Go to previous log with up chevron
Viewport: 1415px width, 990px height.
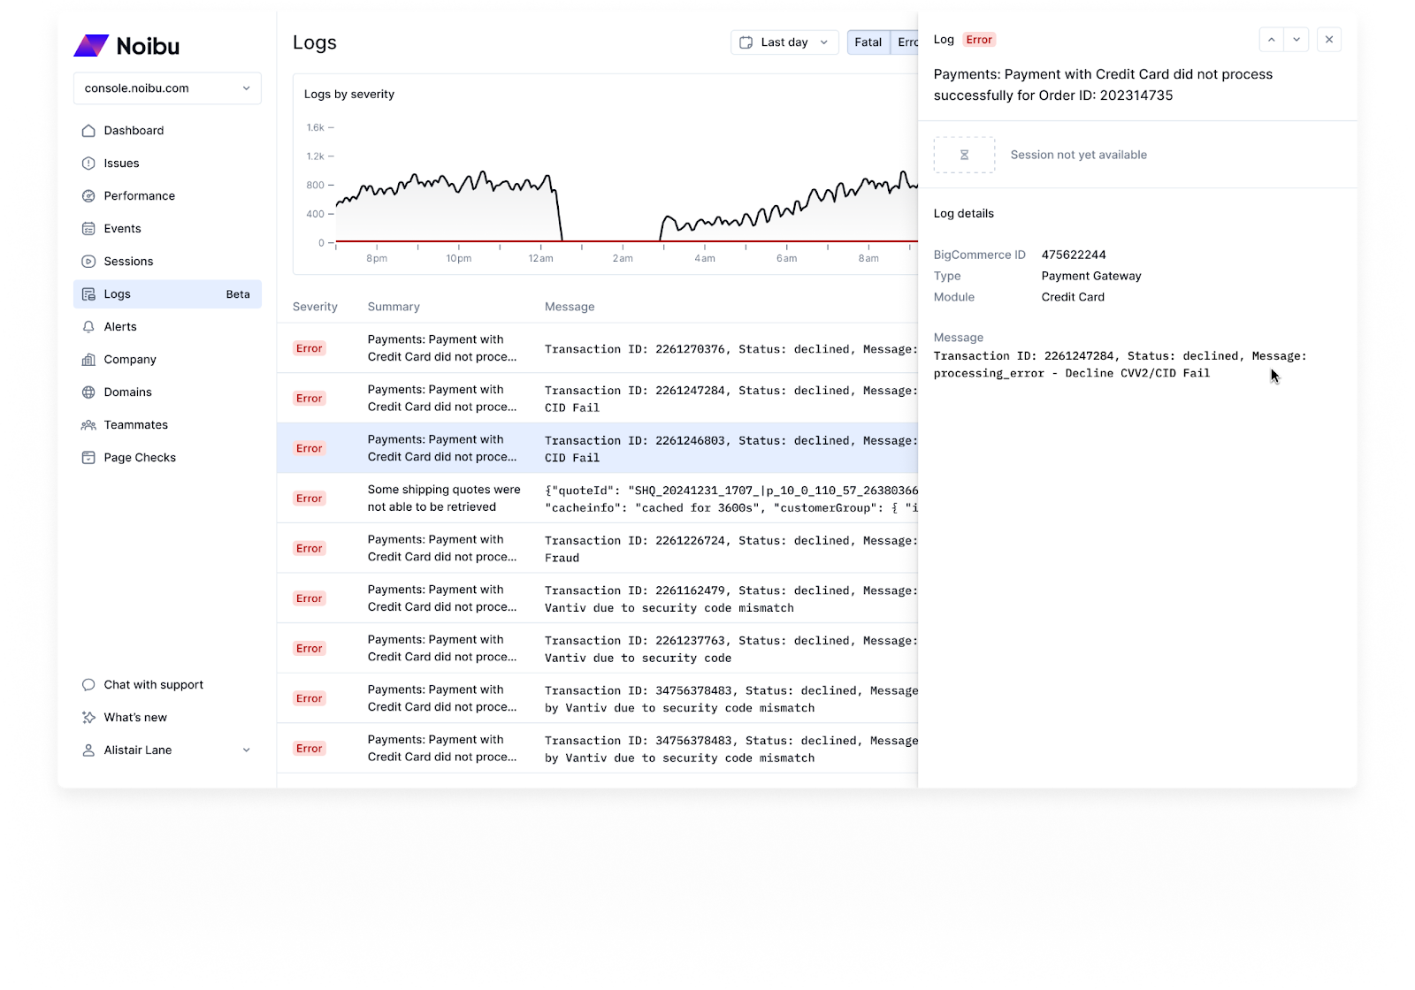click(1271, 40)
